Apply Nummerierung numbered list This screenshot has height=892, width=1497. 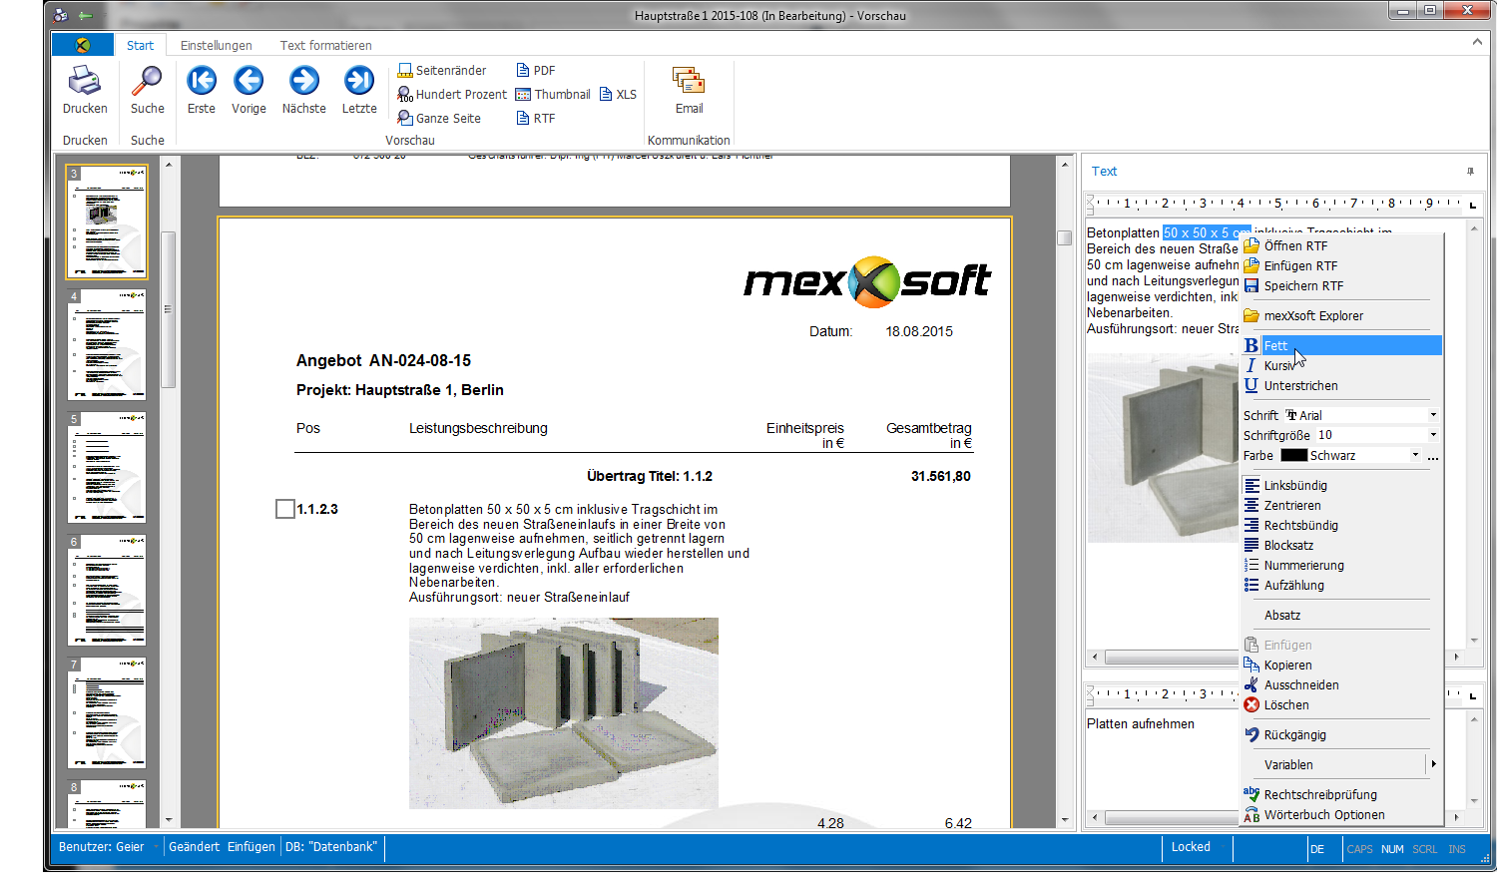[x=1341, y=566]
